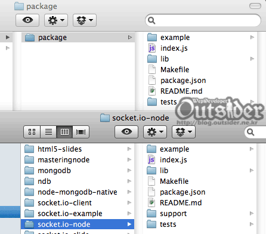Viewport: 266px width, 234px height.
Task: Expand package folder arrow in package window
Action: [130, 38]
